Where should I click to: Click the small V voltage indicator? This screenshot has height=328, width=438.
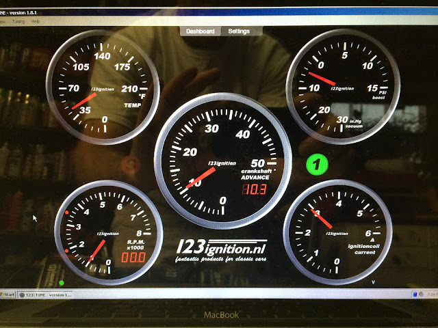click(x=374, y=282)
